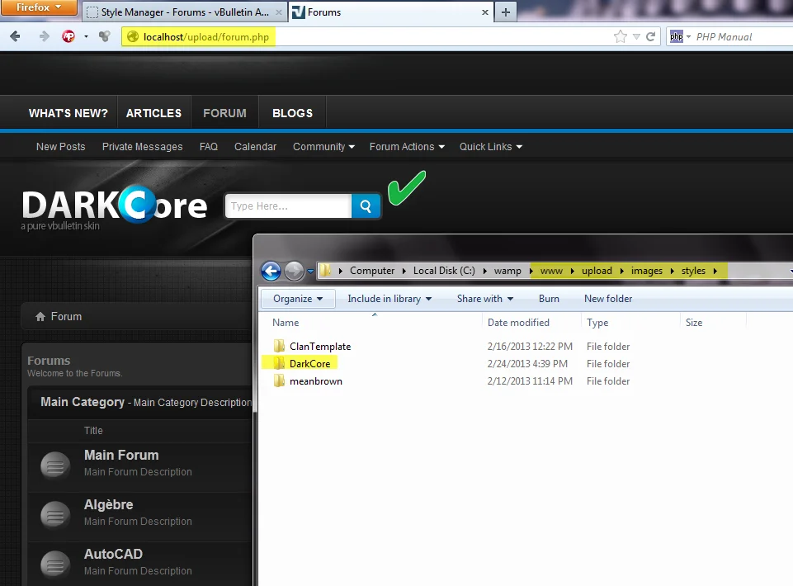Open the Forum Actions dropdown
This screenshot has height=586, width=793.
coord(407,147)
